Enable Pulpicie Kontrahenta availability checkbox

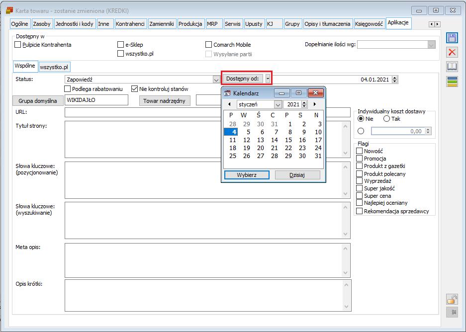[x=18, y=45]
